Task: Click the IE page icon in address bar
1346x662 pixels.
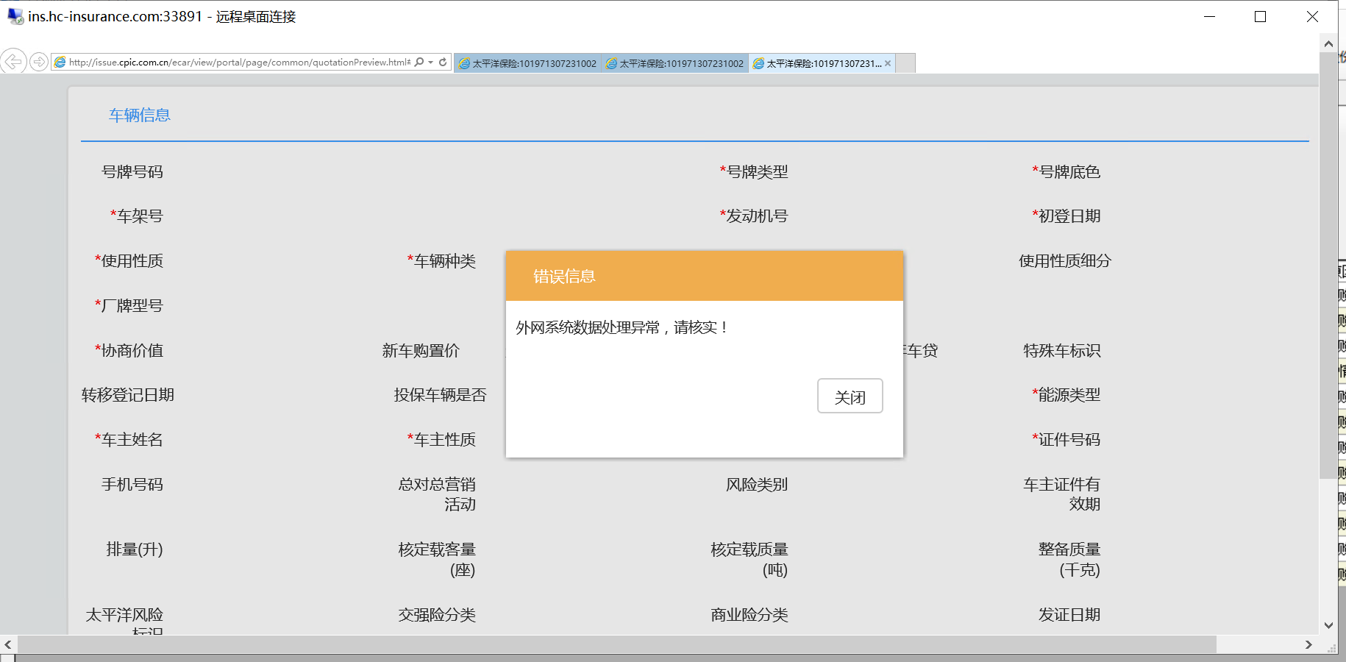Action: (x=60, y=63)
